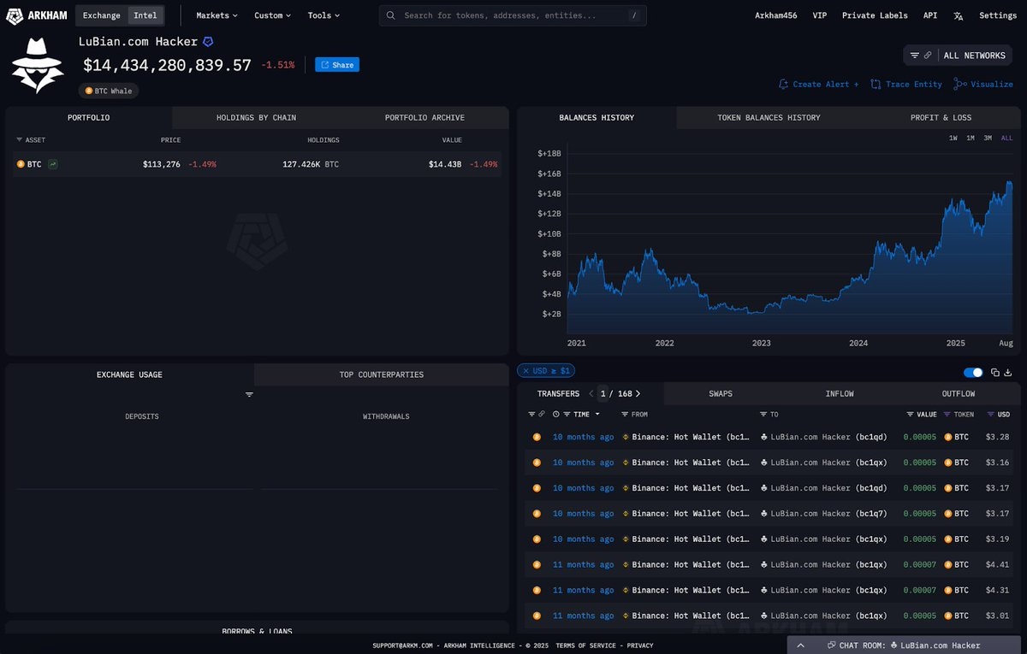1027x654 pixels.
Task: Copy transfers using the copy icon
Action: (x=995, y=373)
